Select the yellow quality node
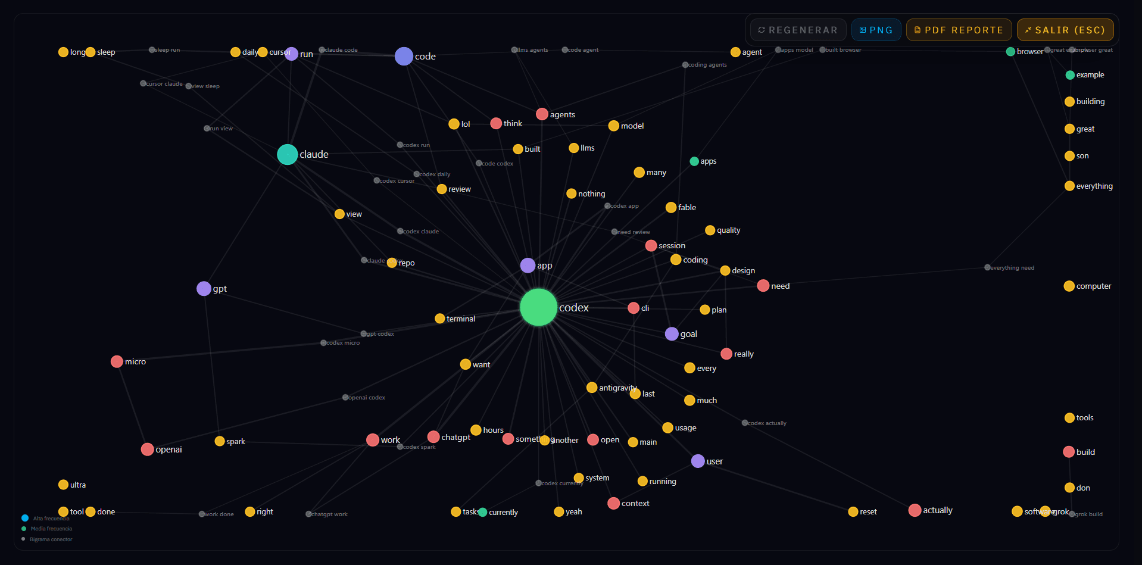Image resolution: width=1142 pixels, height=565 pixels. pyautogui.click(x=710, y=230)
